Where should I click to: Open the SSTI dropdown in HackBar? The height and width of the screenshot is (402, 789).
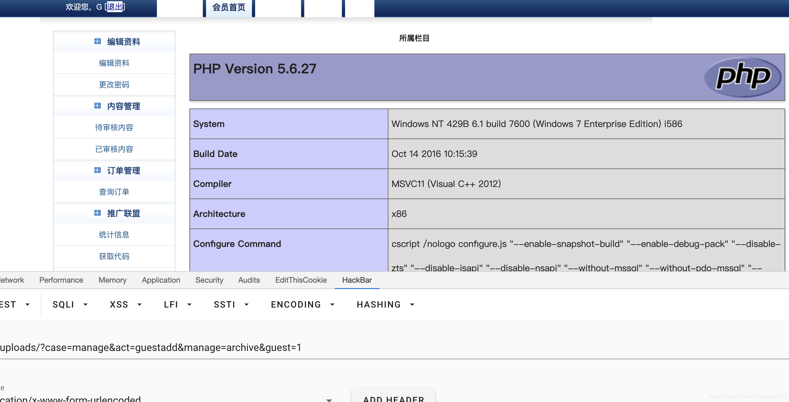click(231, 304)
